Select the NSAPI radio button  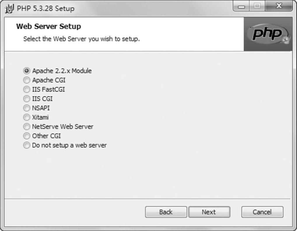pyautogui.click(x=27, y=108)
